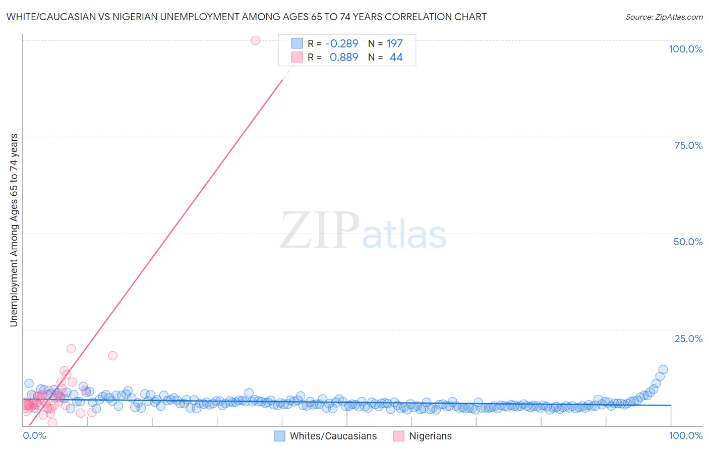This screenshot has height=450, width=709.
Task: Click the pink Nigerians legend swatch at bottom
Action: [399, 436]
